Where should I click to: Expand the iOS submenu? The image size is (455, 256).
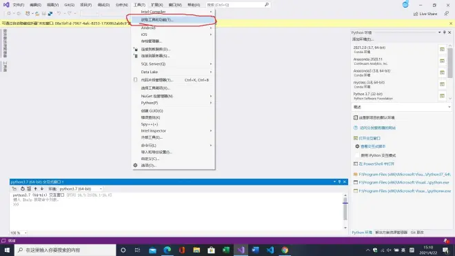174,35
